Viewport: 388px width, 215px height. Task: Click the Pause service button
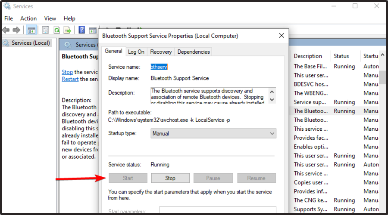tap(213, 178)
